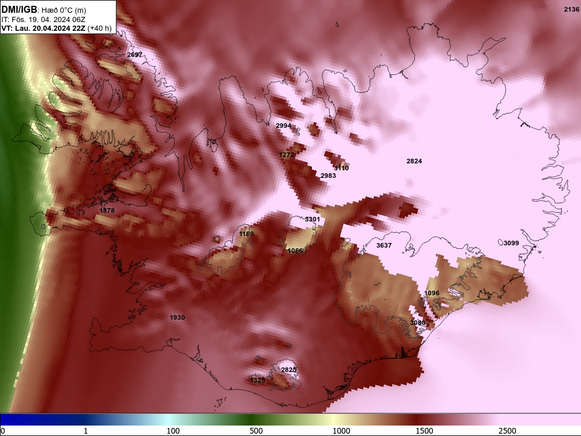Click the DMI/IGB title text
581x436 pixels.
19,10
